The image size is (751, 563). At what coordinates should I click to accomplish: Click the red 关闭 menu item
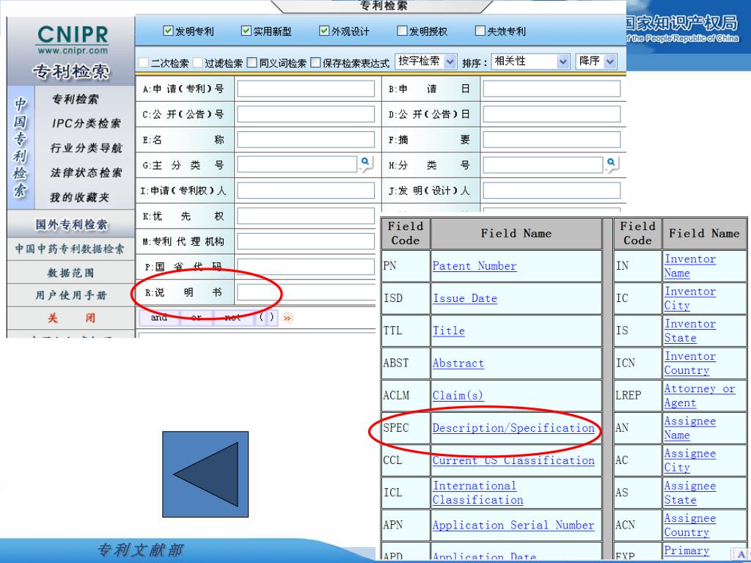[x=71, y=318]
